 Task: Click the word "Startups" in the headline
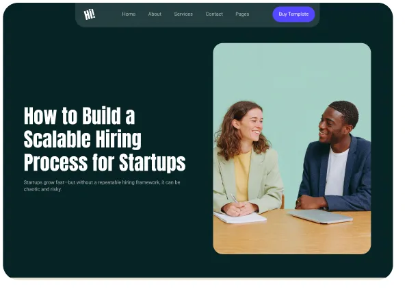(153, 162)
